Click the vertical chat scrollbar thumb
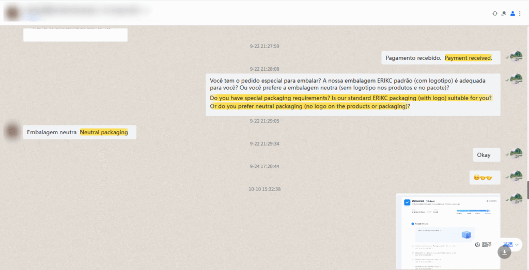 coord(527,189)
